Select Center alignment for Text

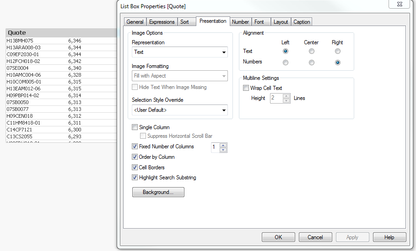[x=312, y=51]
